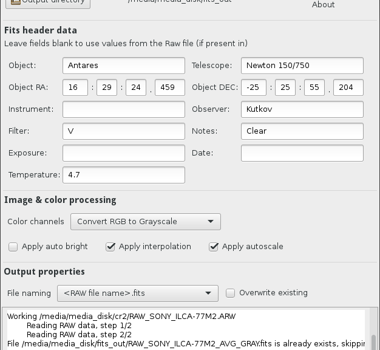Open Color channels dropdown
This screenshot has height=350, width=380.
tap(145, 222)
